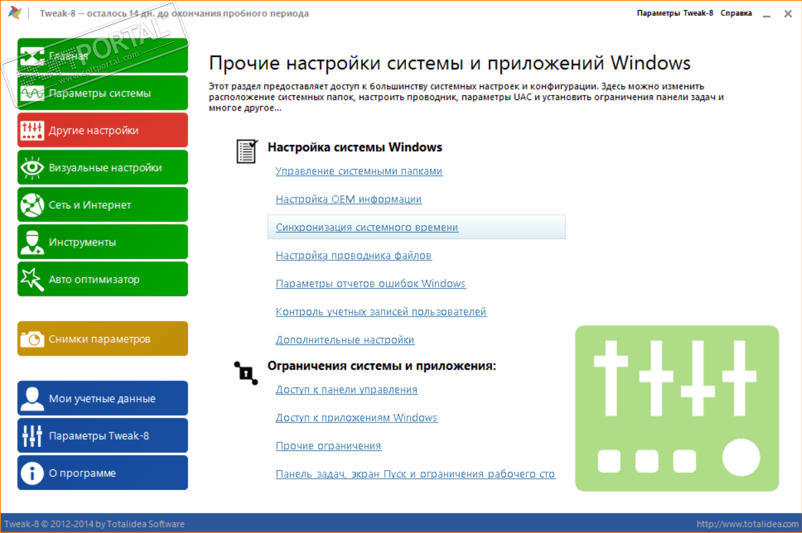Launch the Авто оптимизатор section
The image size is (802, 533).
point(103,279)
